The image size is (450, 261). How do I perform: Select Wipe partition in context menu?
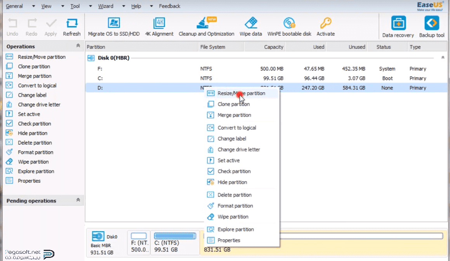point(242,216)
